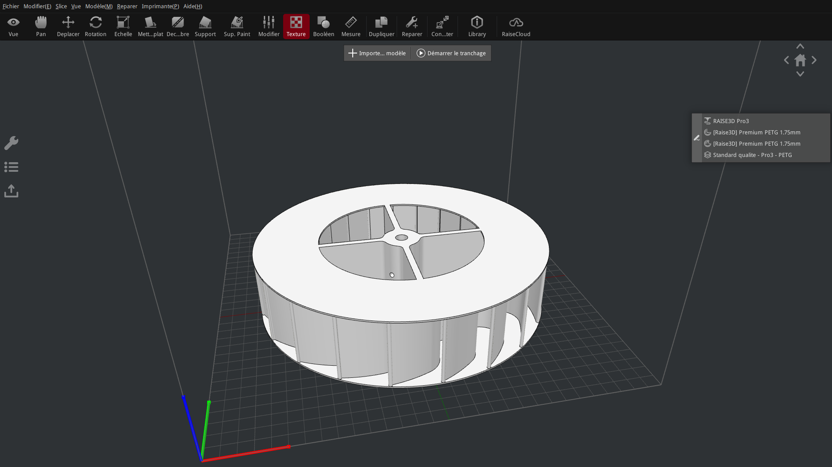Open RaiseCloud from the toolbar
This screenshot has height=467, width=832.
pyautogui.click(x=516, y=27)
